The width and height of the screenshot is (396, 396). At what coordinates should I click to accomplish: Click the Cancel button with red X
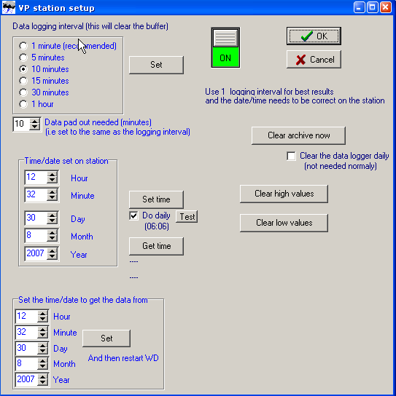click(314, 60)
